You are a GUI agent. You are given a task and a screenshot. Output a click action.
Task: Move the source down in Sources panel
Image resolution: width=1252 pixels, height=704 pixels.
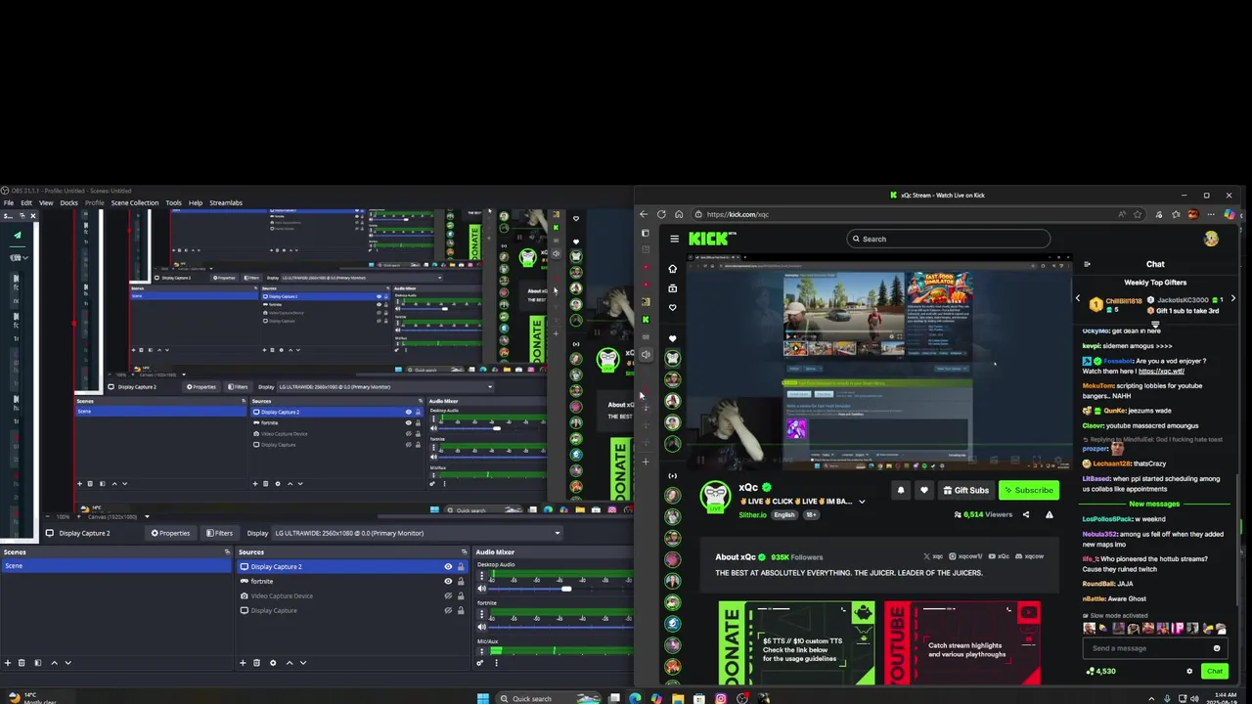tap(302, 663)
